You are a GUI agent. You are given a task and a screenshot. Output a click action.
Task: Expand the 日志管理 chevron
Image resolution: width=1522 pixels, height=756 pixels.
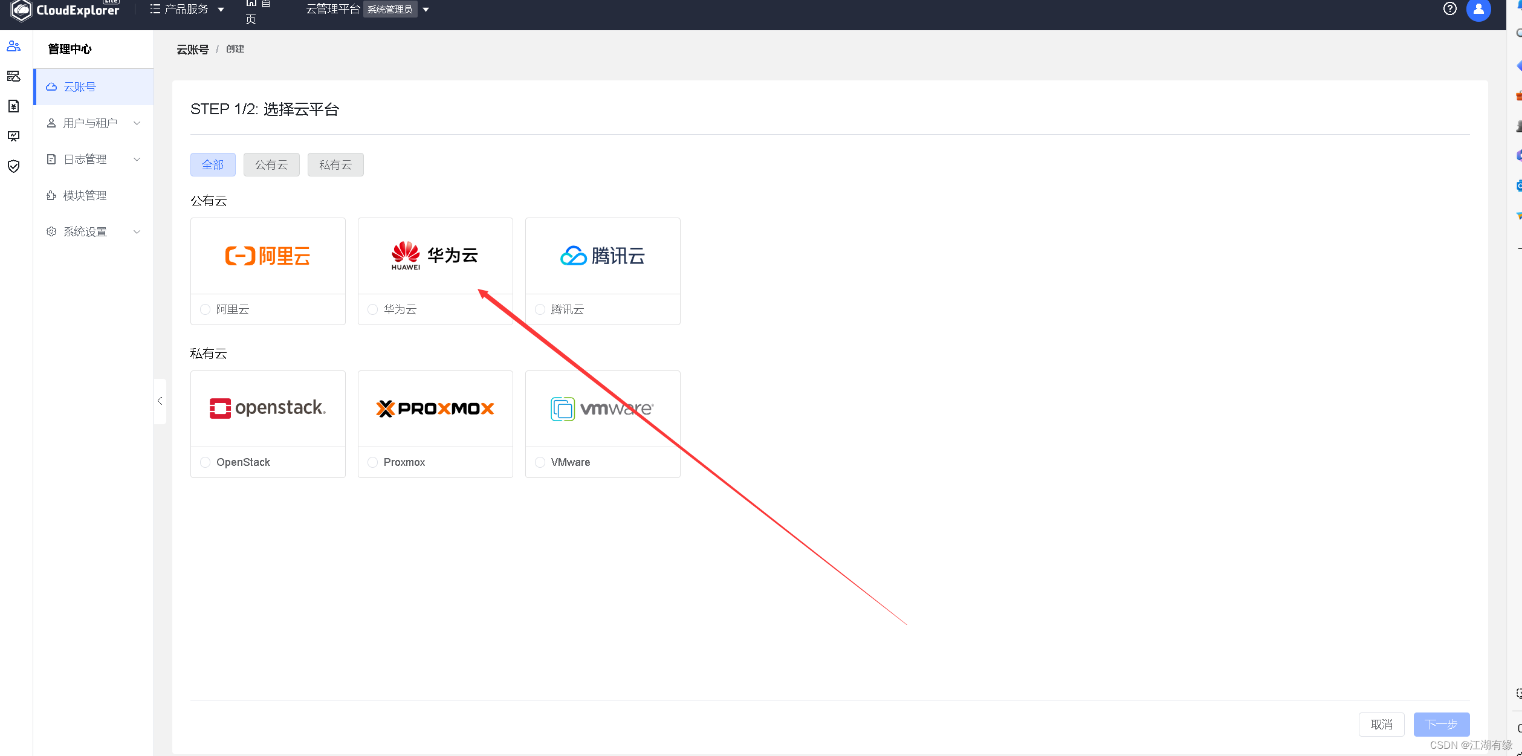click(x=137, y=160)
